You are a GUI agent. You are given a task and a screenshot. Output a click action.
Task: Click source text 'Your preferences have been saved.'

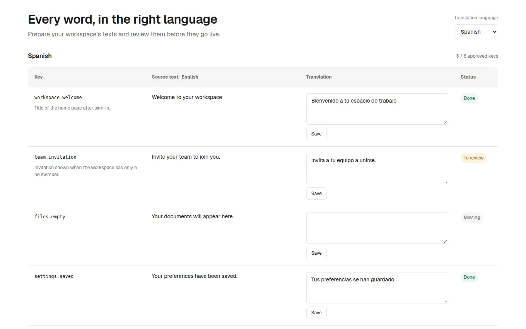(x=195, y=276)
